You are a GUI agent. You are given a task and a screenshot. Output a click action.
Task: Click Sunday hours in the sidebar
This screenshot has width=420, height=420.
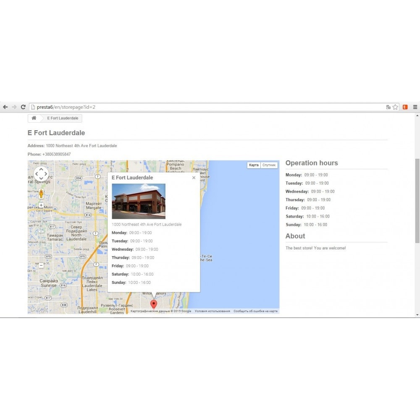[307, 225]
